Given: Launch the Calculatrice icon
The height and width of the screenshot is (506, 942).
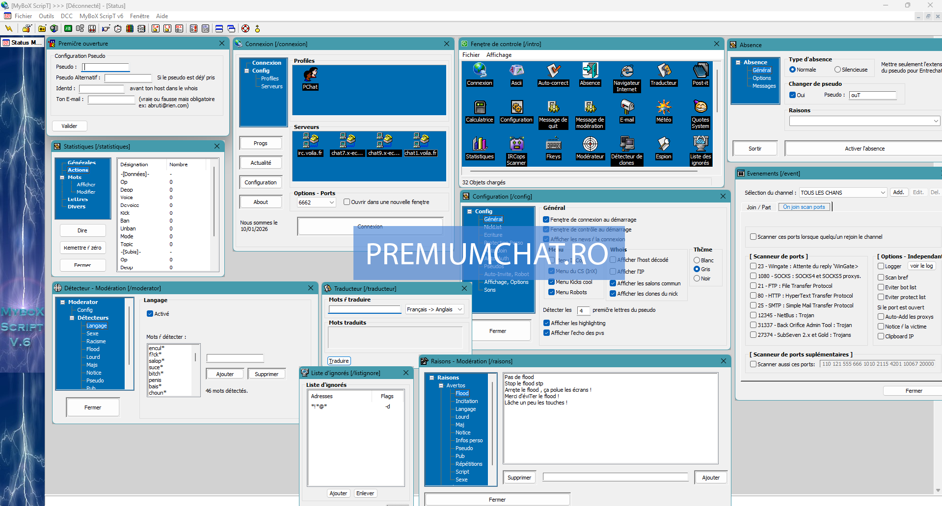Looking at the screenshot, I should [480, 111].
